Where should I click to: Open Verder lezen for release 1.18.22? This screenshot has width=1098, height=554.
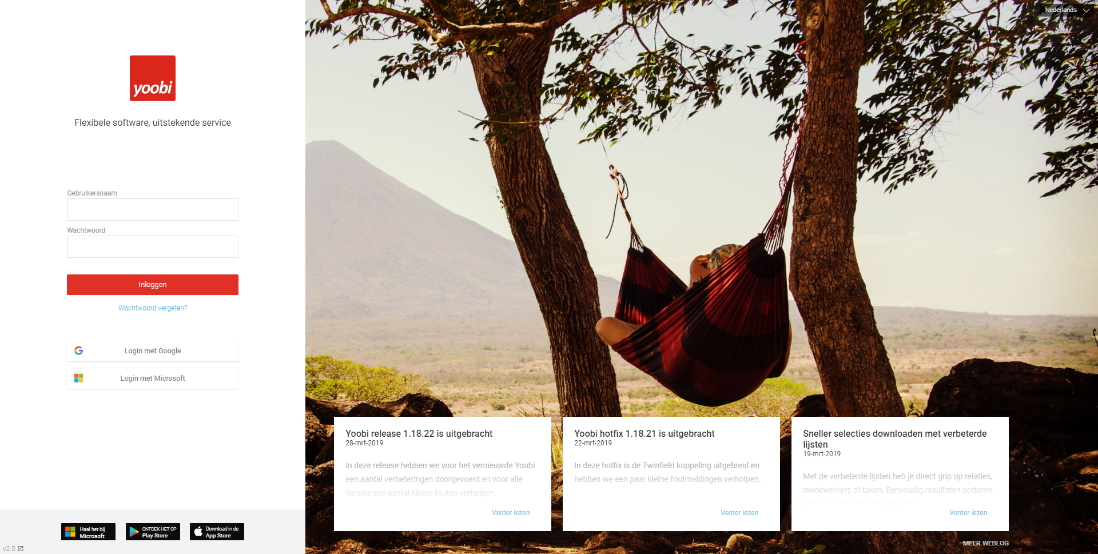tap(511, 513)
